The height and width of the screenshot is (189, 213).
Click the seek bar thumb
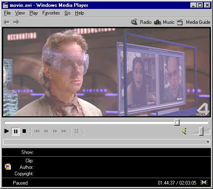click(x=177, y=123)
